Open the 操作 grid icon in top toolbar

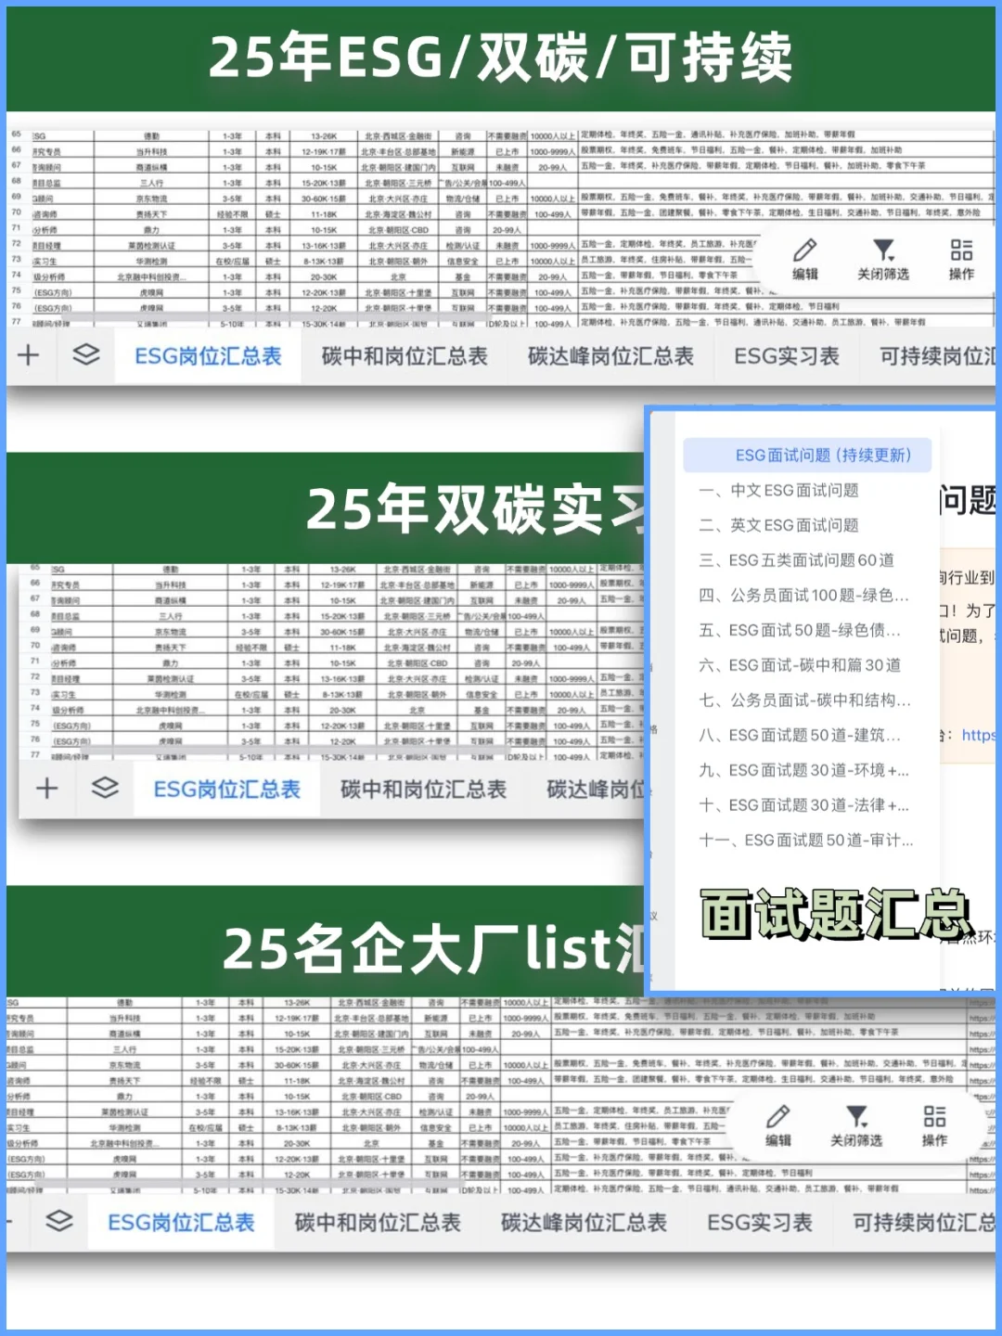click(x=960, y=250)
